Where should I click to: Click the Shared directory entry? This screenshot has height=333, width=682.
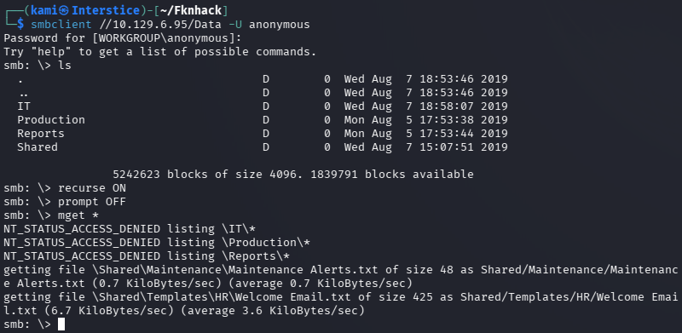tap(38, 147)
